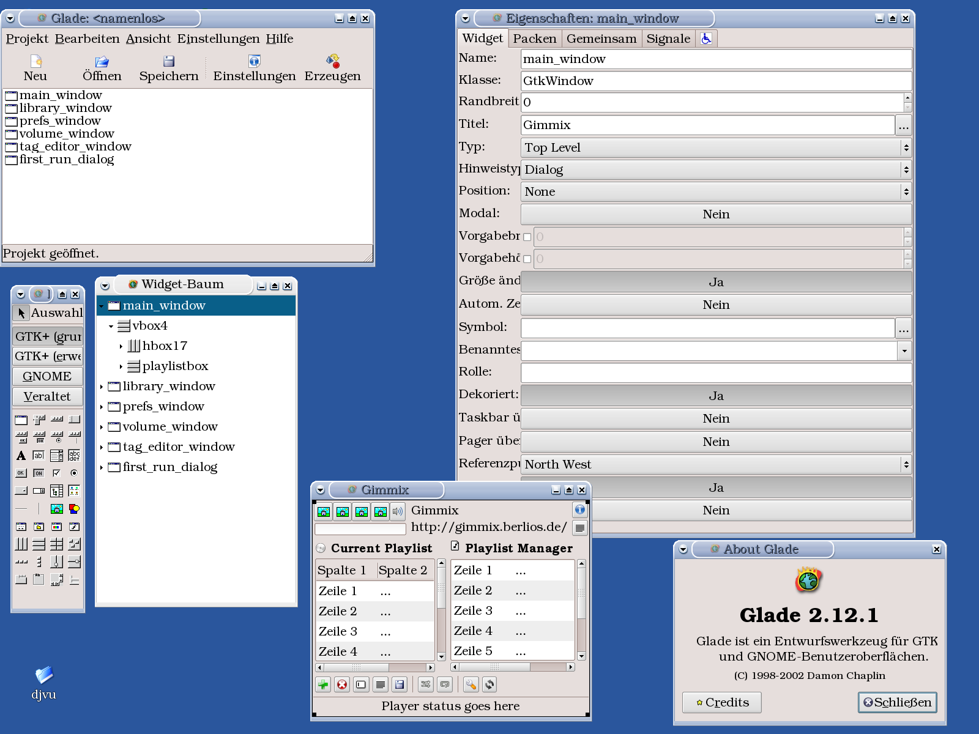Toggle the Autom. Ze Nein button
The width and height of the screenshot is (979, 734).
coord(716,305)
